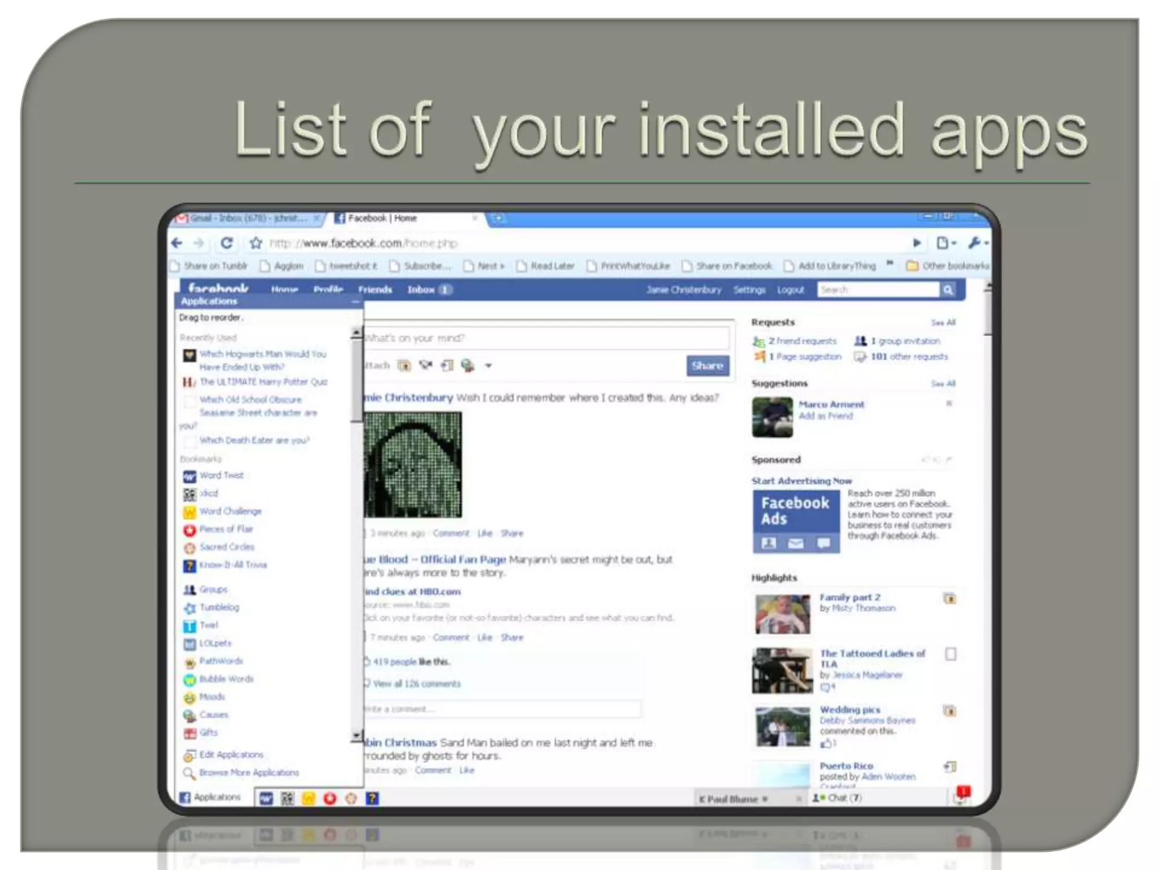Open Pieces of Flair application
The height and width of the screenshot is (870, 1160).
point(226,529)
